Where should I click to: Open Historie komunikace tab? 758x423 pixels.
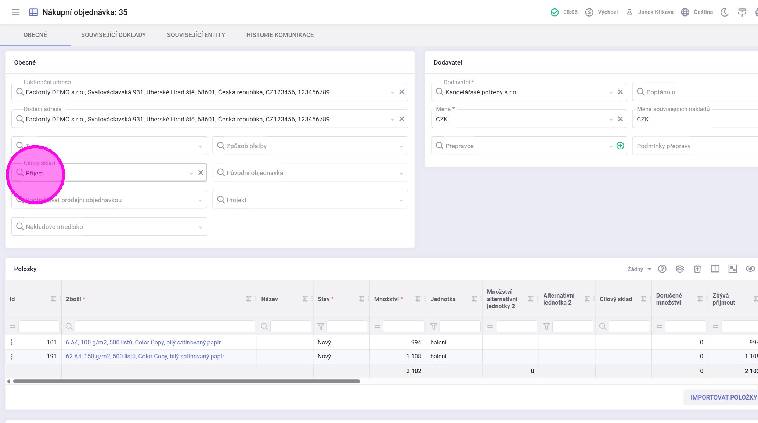280,35
